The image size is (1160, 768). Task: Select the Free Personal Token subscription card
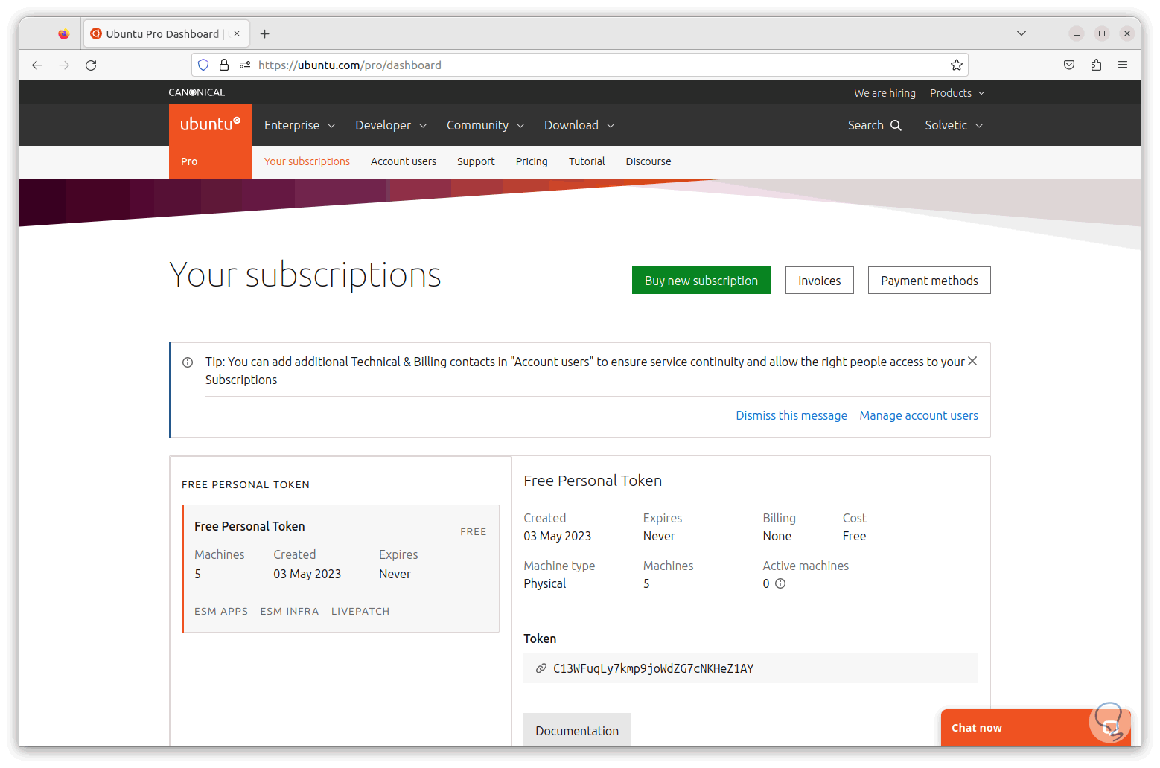(x=341, y=569)
